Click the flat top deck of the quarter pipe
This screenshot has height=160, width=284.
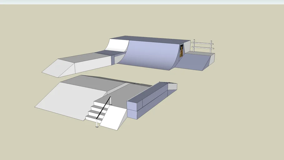click(150, 39)
